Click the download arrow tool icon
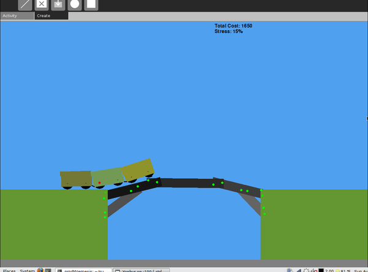Image resolution: width=368 pixels, height=272 pixels. tap(58, 4)
